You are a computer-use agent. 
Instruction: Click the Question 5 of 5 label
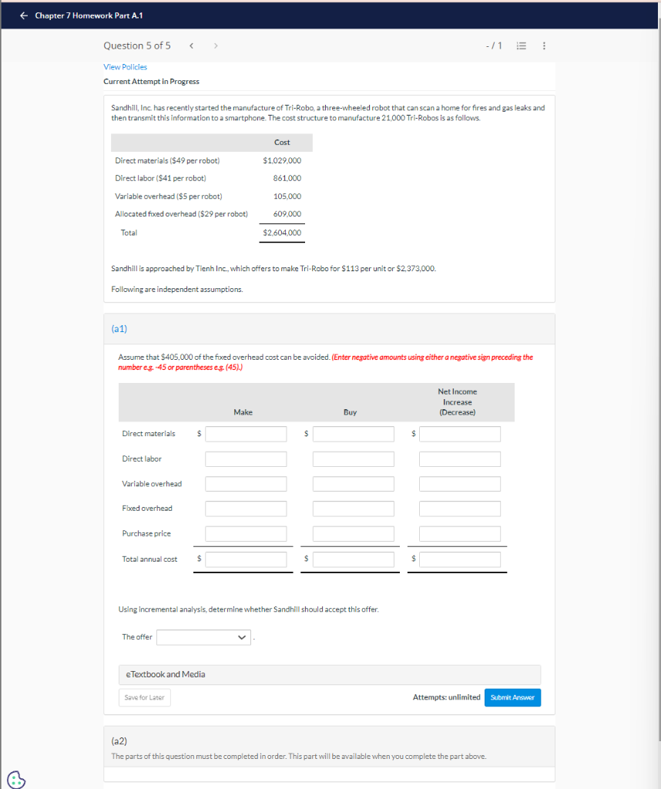pos(137,45)
